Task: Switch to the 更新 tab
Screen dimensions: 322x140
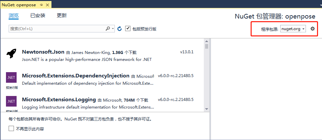Action: click(62, 16)
